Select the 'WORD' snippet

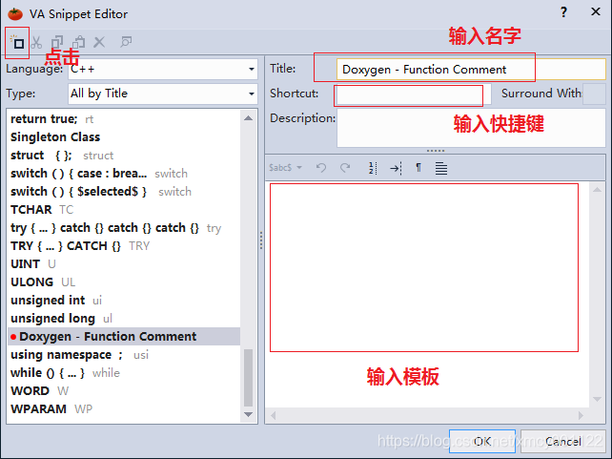(x=124, y=391)
